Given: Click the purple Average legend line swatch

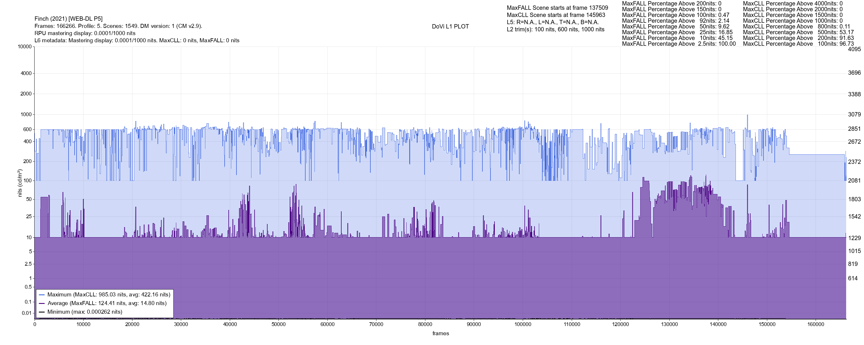Looking at the screenshot, I should (x=42, y=304).
